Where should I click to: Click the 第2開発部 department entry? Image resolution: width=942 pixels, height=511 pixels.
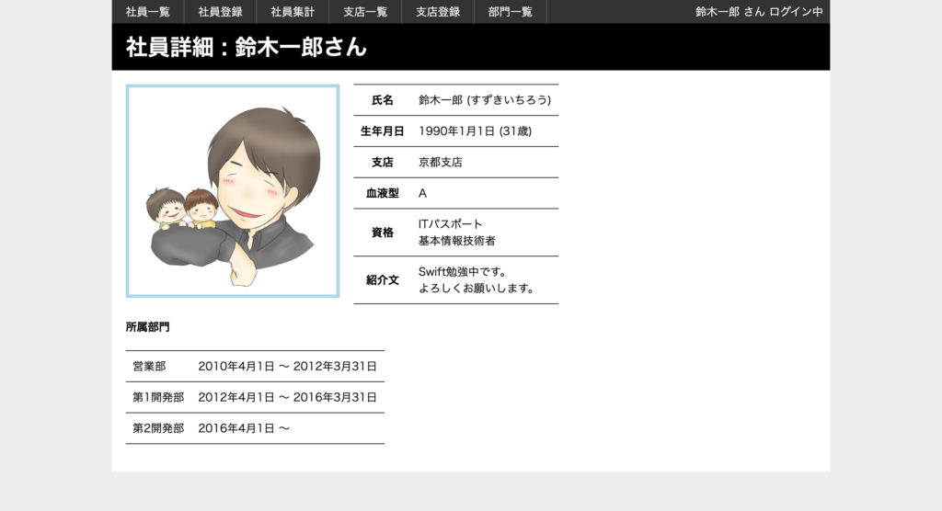(158, 429)
